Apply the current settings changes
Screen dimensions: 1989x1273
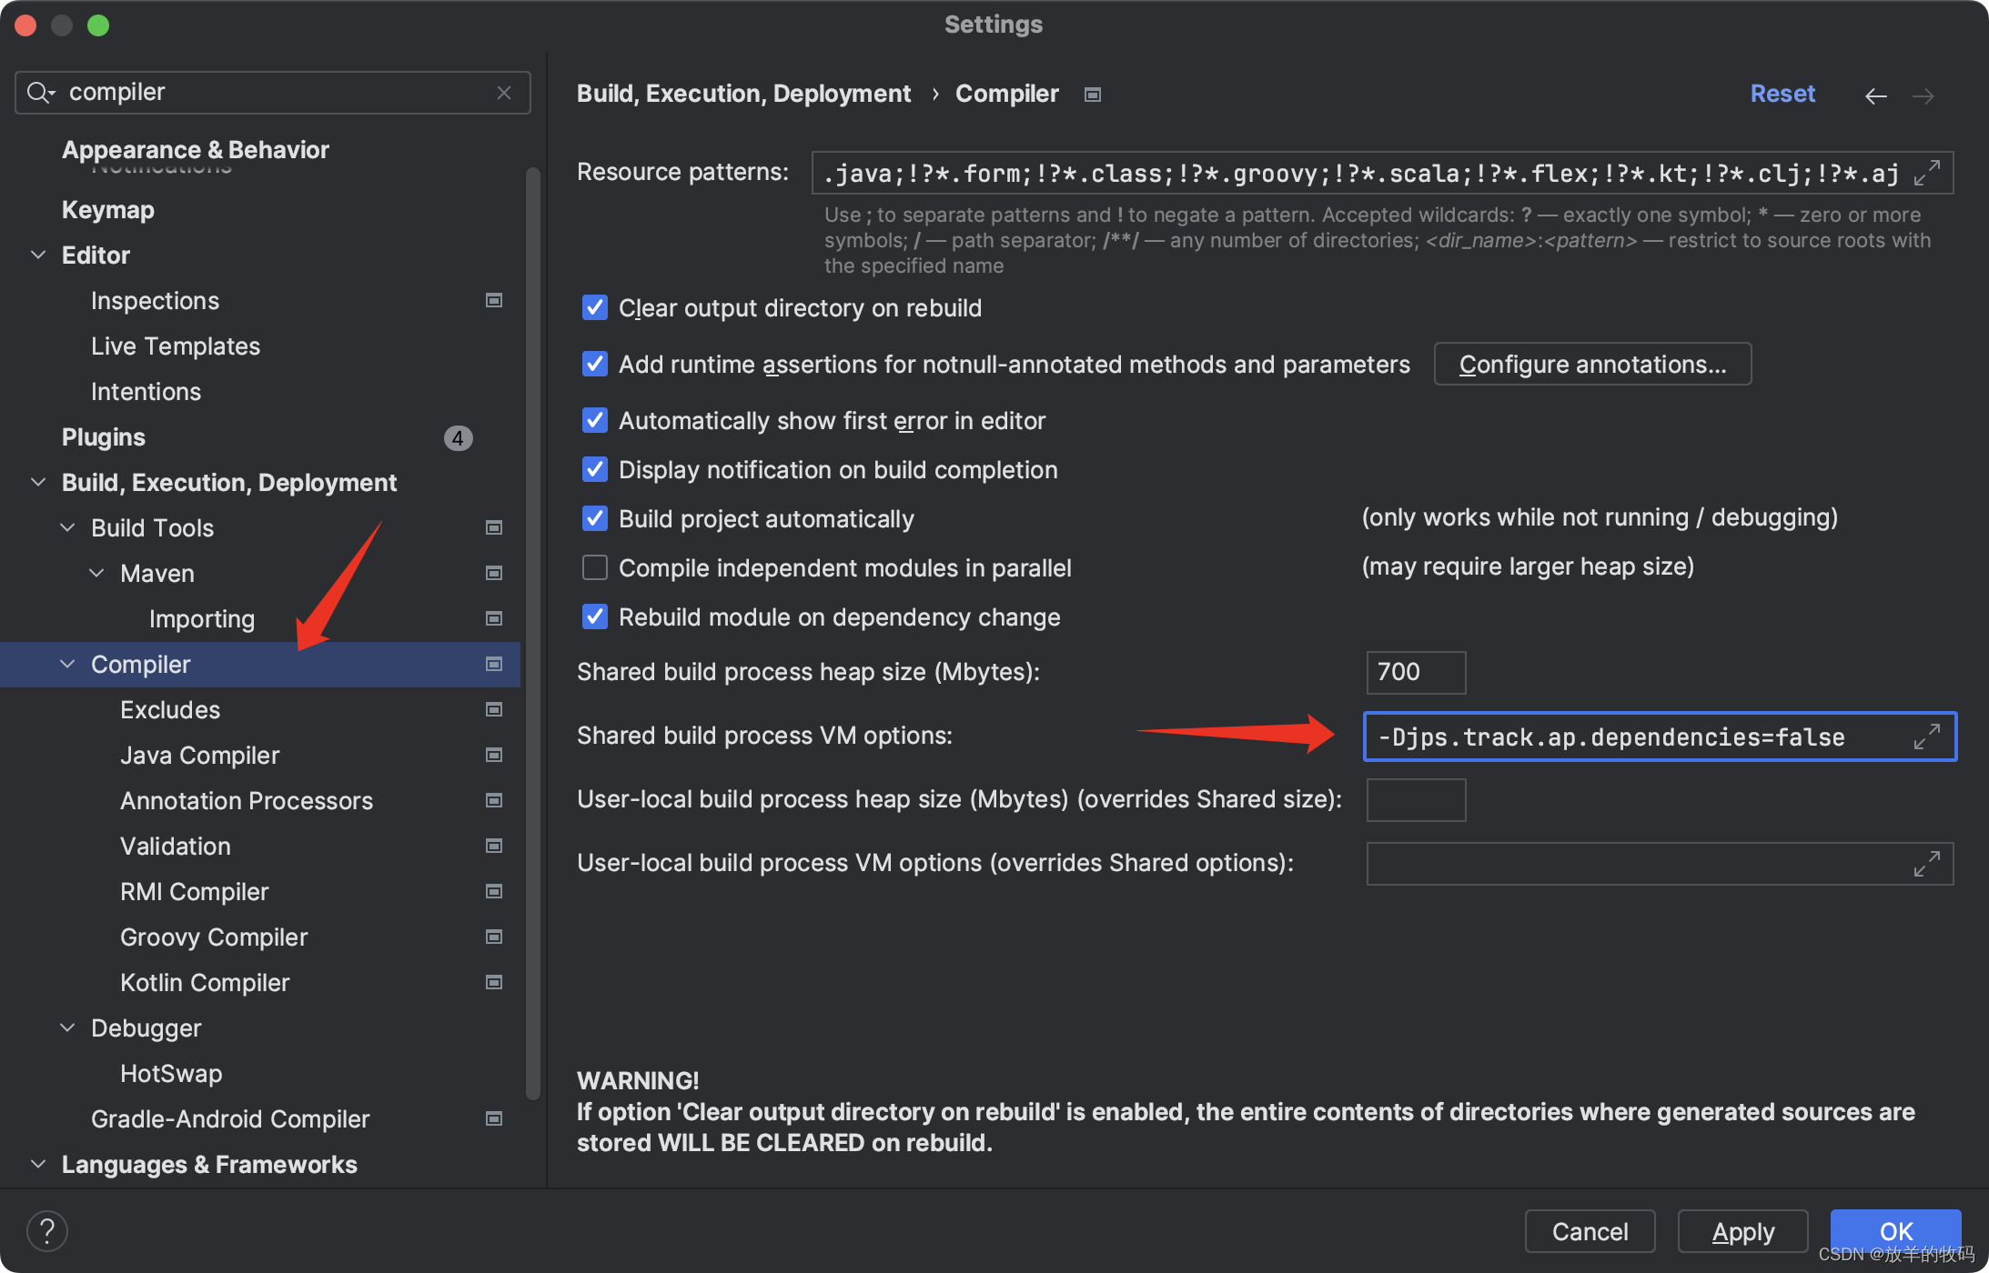pyautogui.click(x=1742, y=1230)
